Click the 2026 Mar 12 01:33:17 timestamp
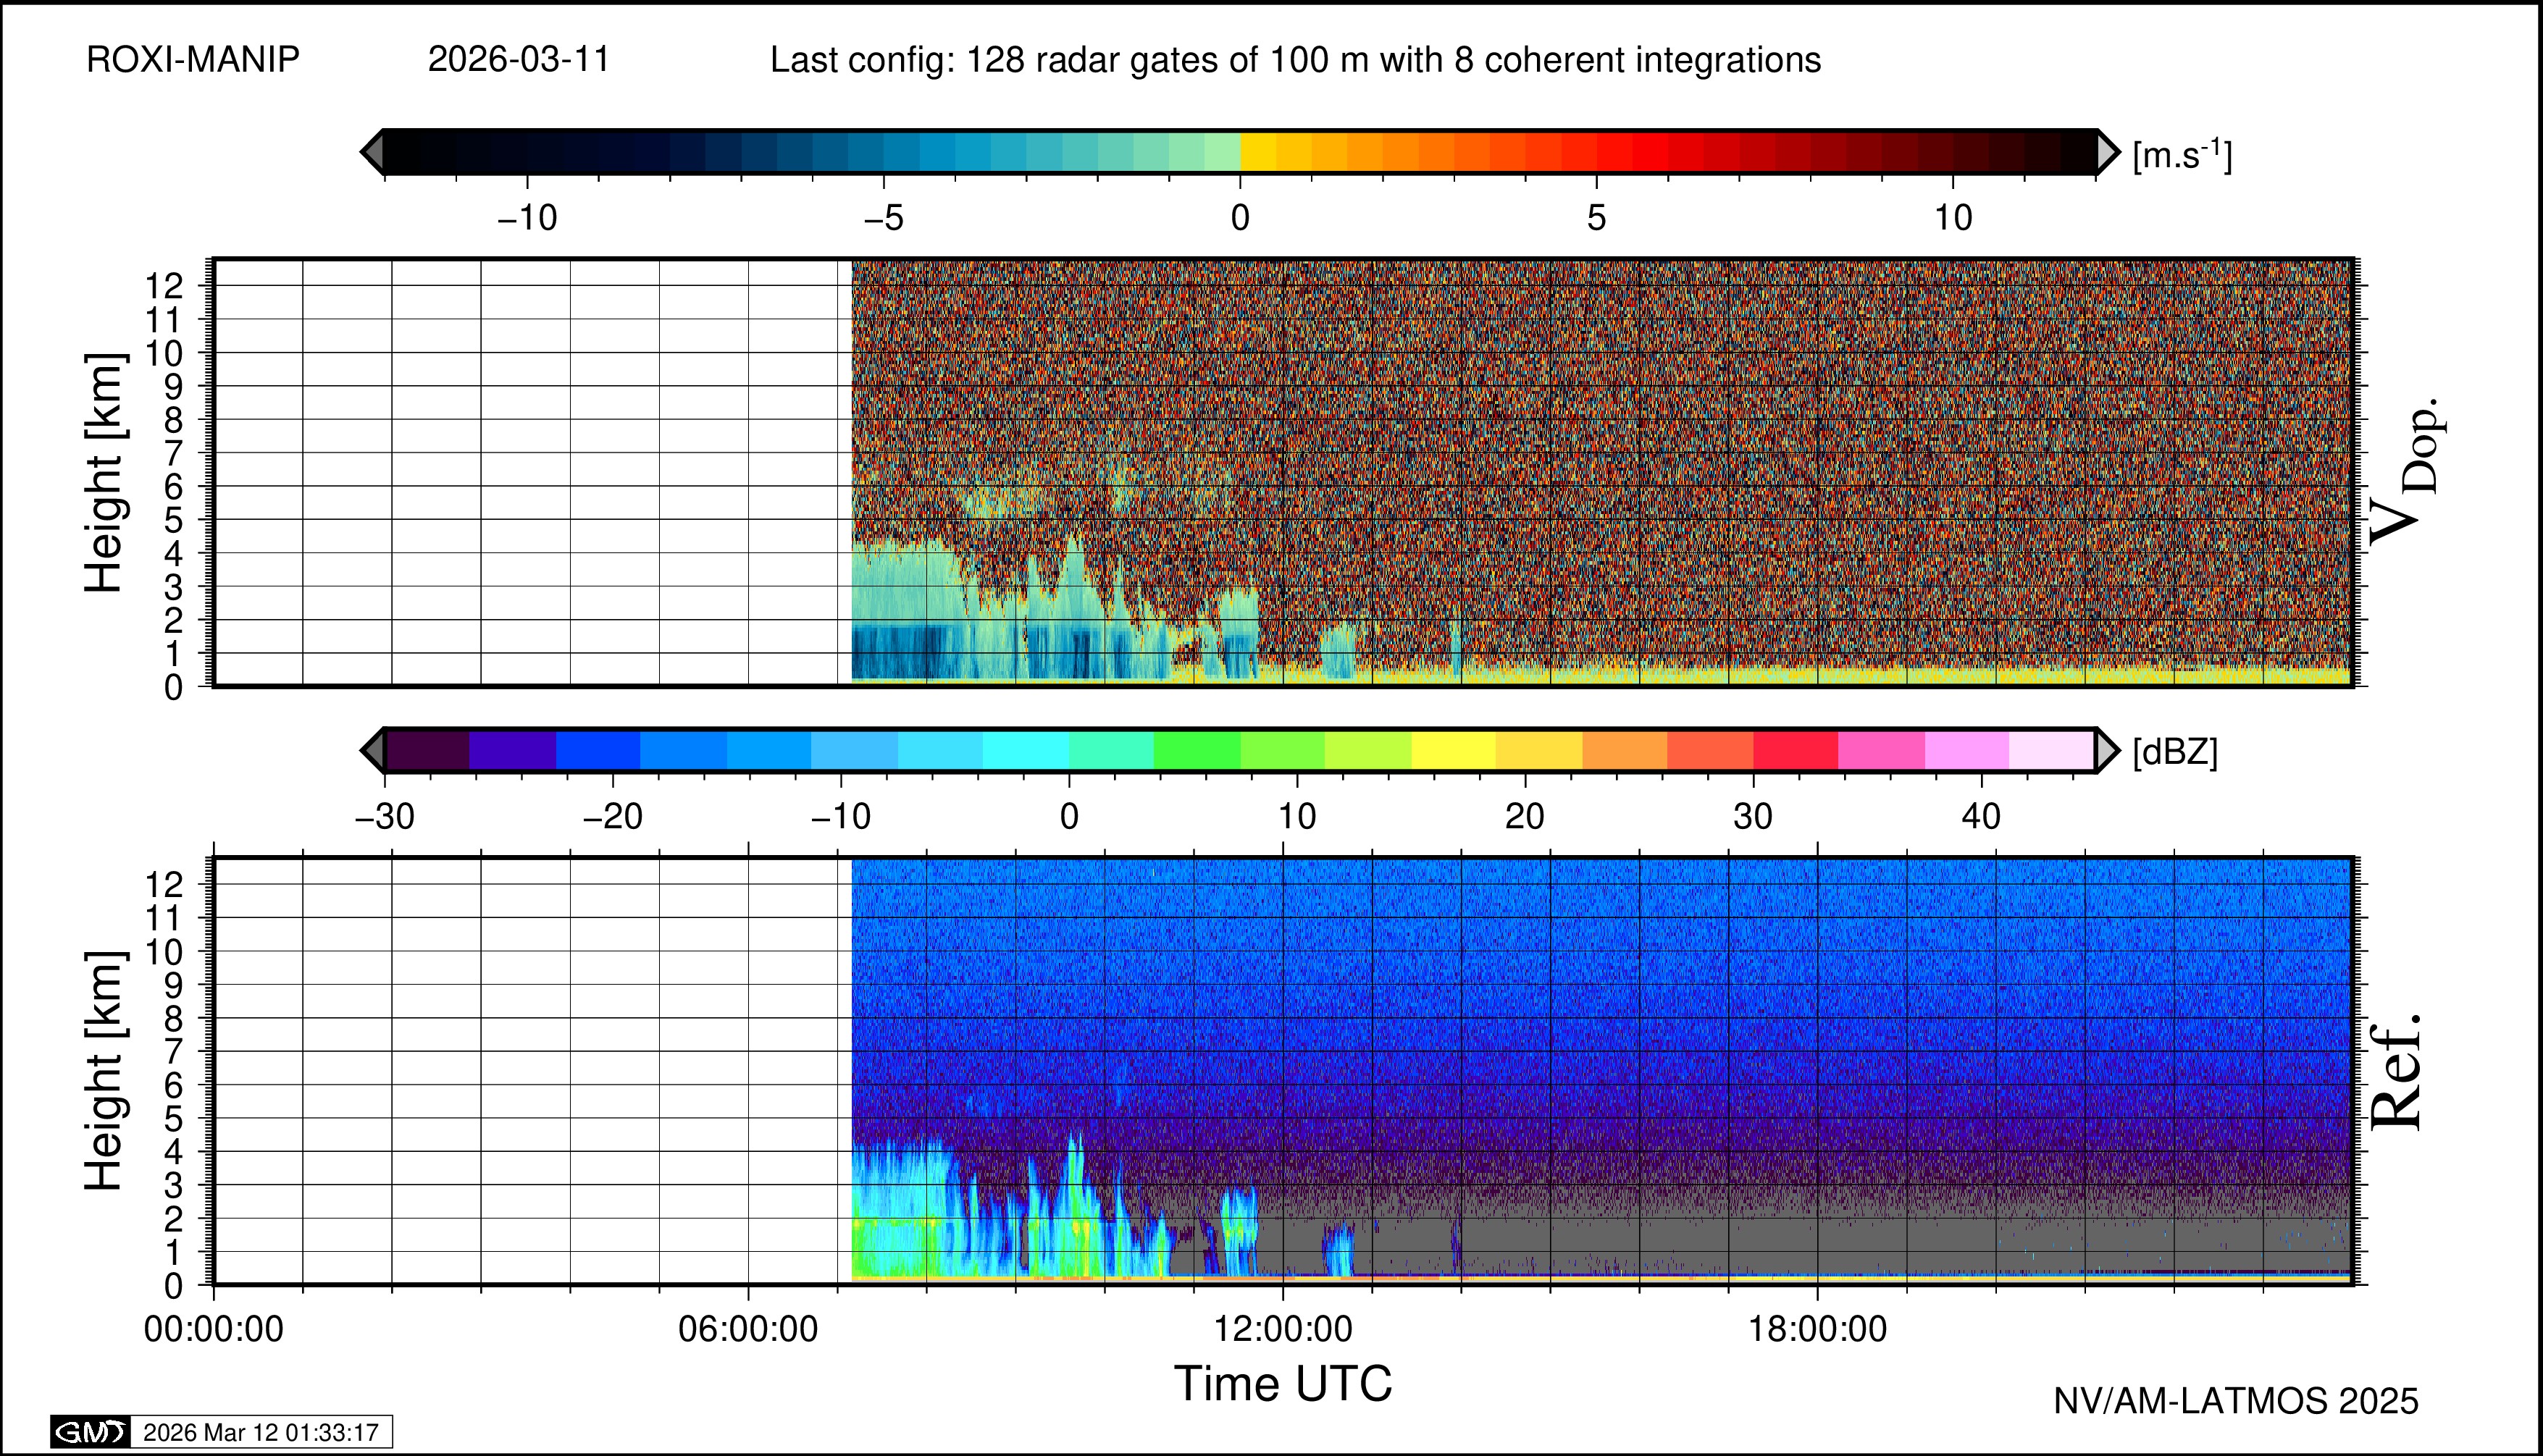This screenshot has height=1456, width=2543. pyautogui.click(x=261, y=1432)
